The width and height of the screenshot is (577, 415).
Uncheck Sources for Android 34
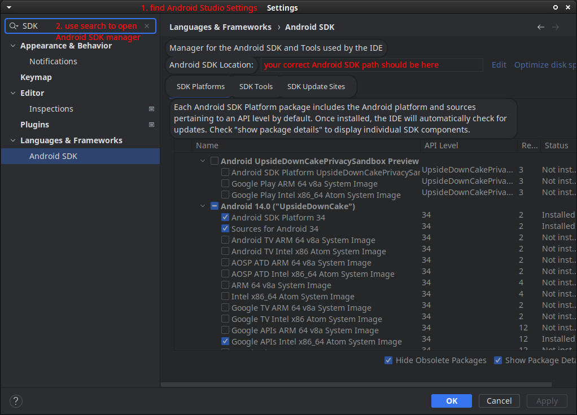(225, 228)
